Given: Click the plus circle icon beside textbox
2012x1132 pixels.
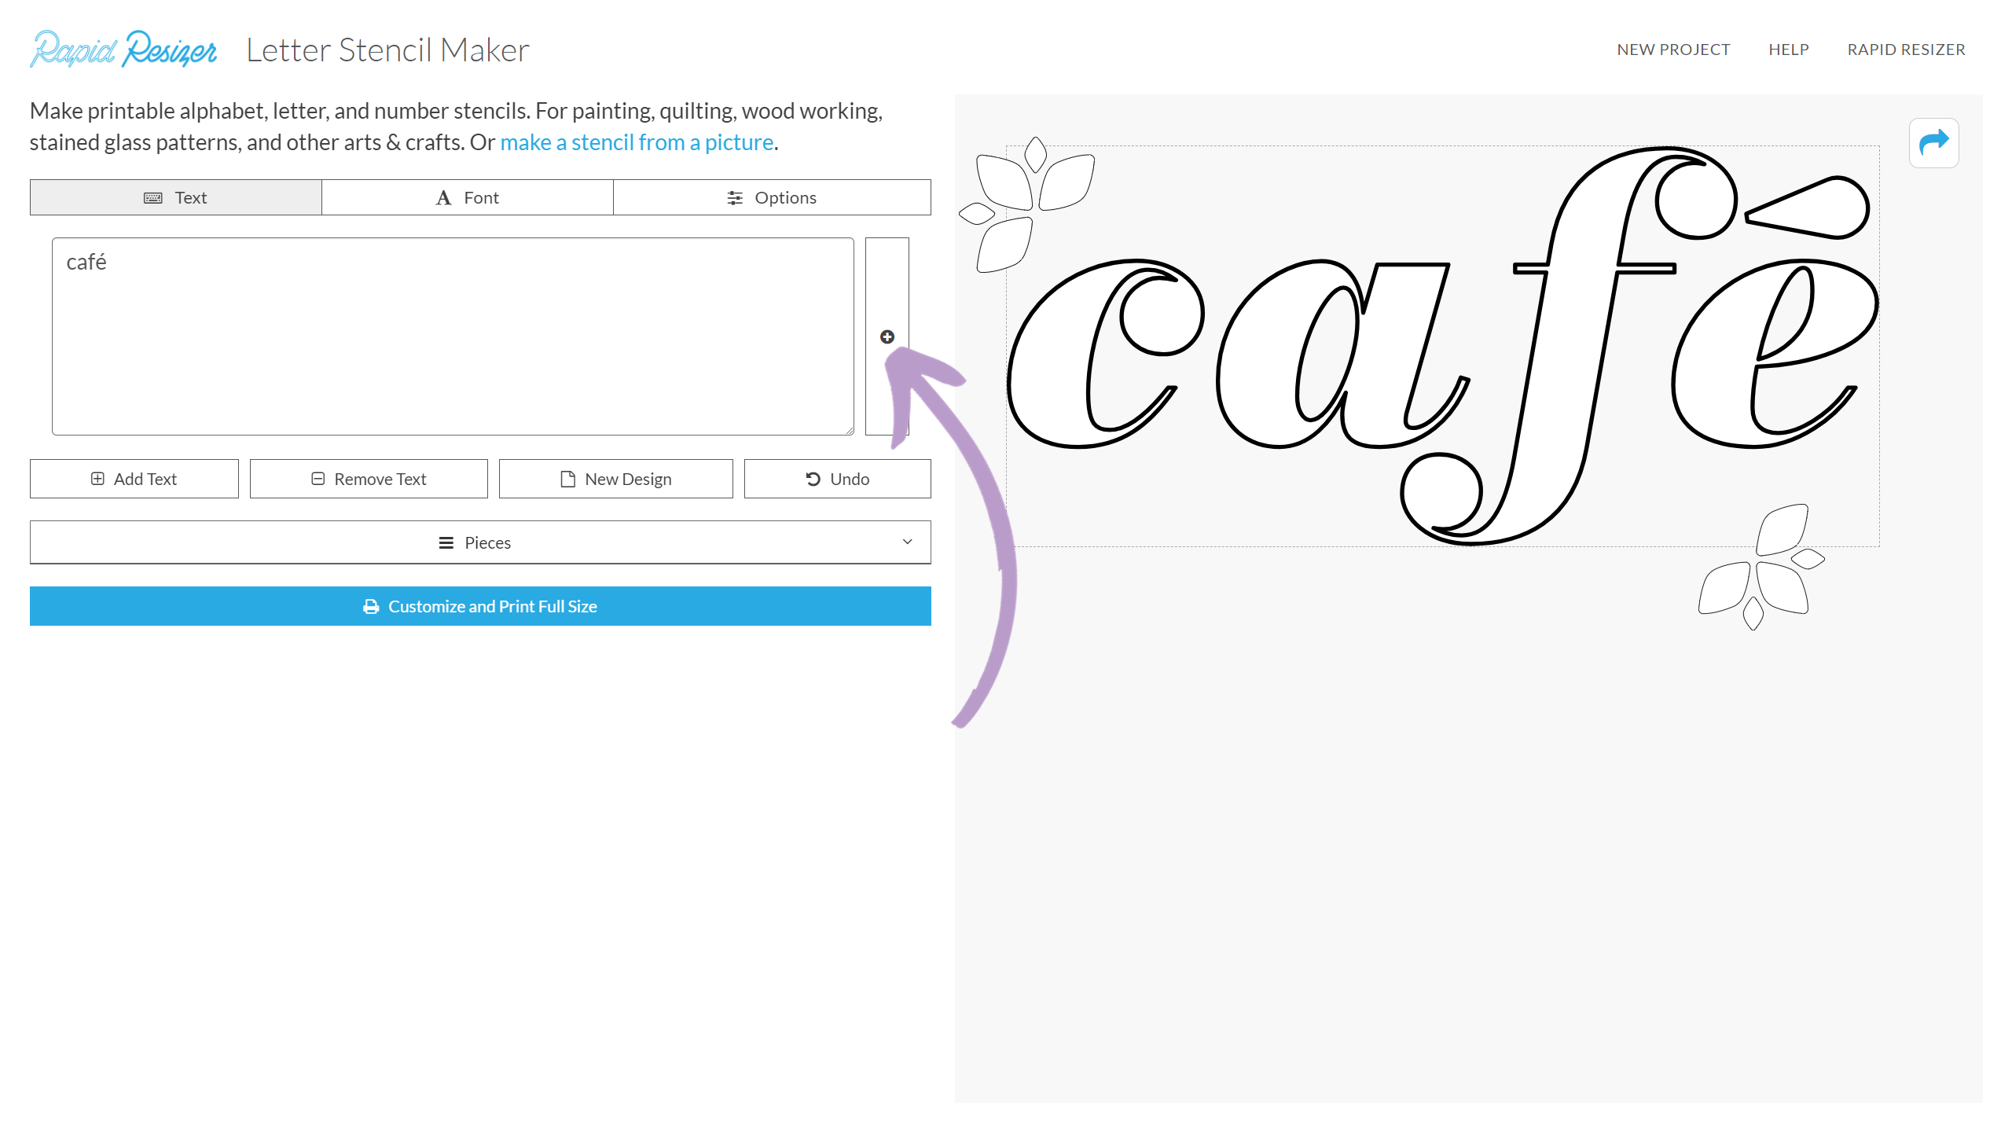Looking at the screenshot, I should [x=887, y=336].
